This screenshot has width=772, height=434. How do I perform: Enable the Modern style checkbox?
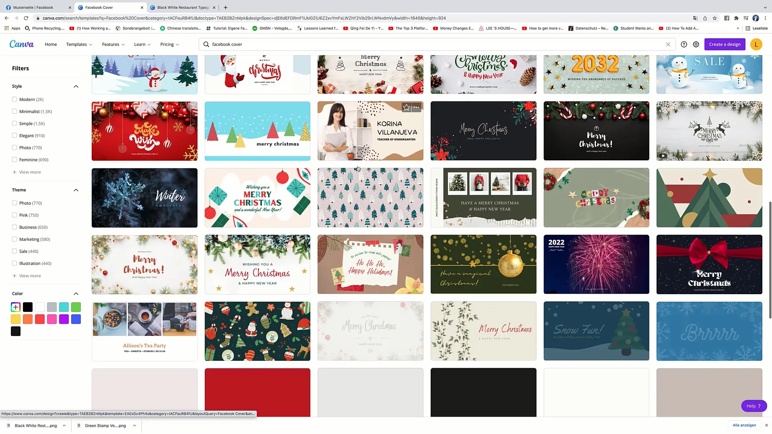click(x=15, y=99)
